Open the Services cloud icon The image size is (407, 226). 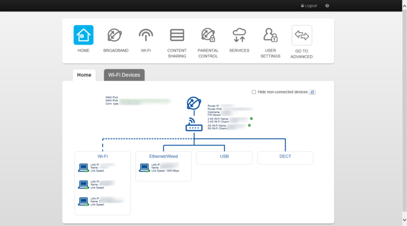point(240,35)
